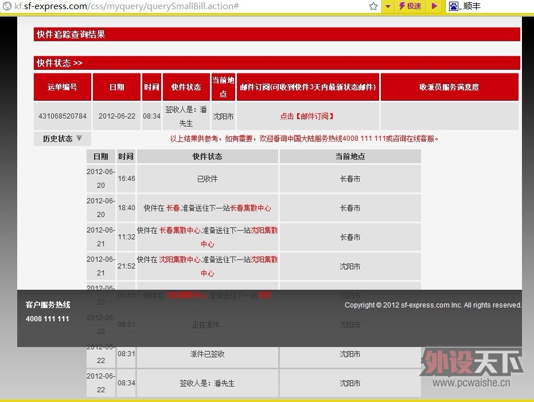Viewport: 534px width, 402px height.
Task: Click the 沈阳市 cell in 21:52 row
Action: 350,266
